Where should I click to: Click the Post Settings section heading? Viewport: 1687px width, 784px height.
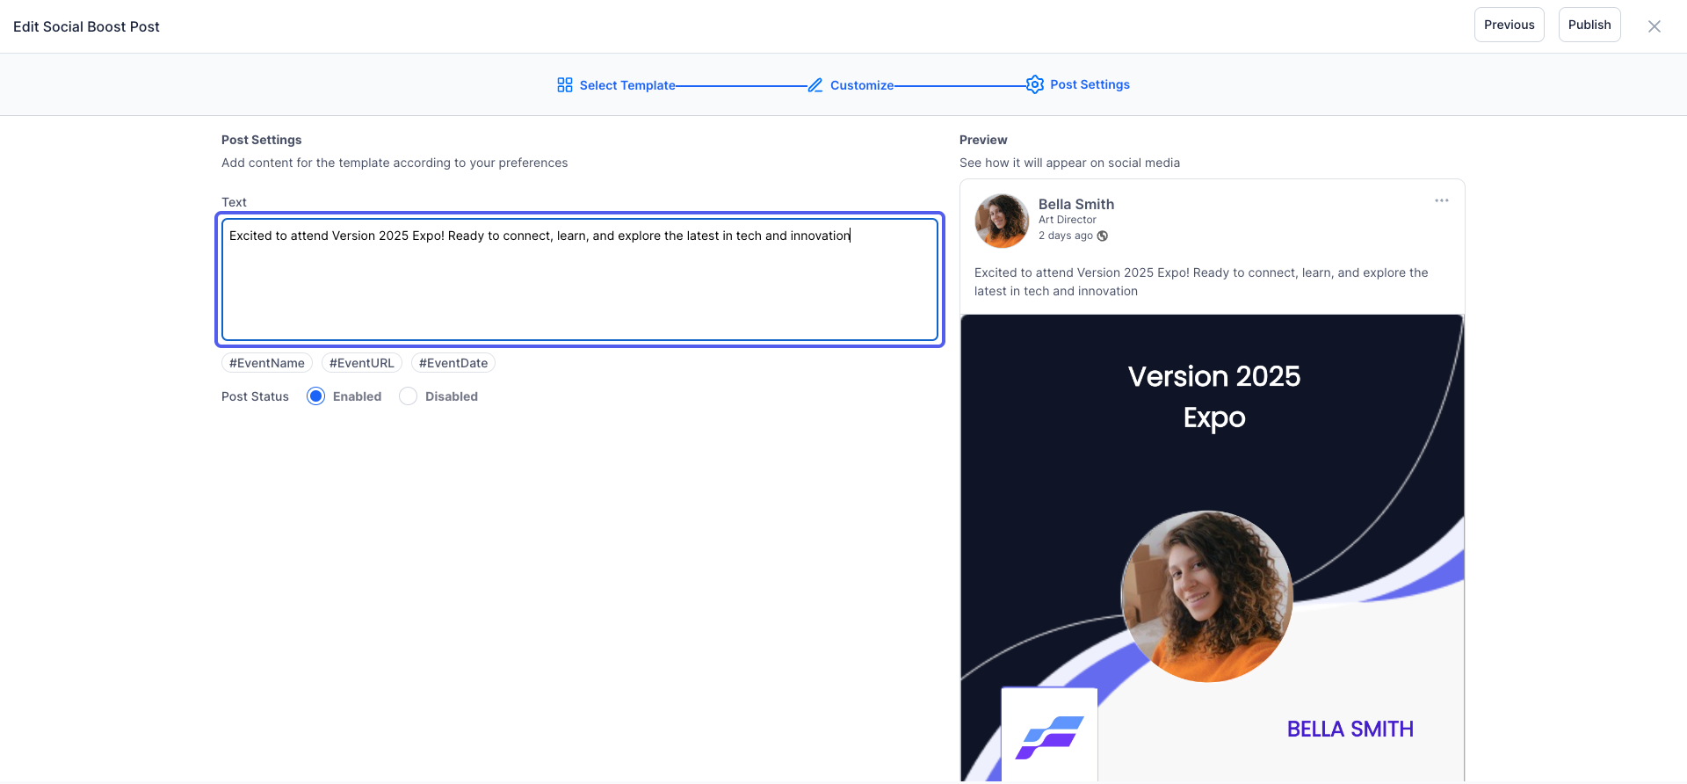pyautogui.click(x=262, y=140)
